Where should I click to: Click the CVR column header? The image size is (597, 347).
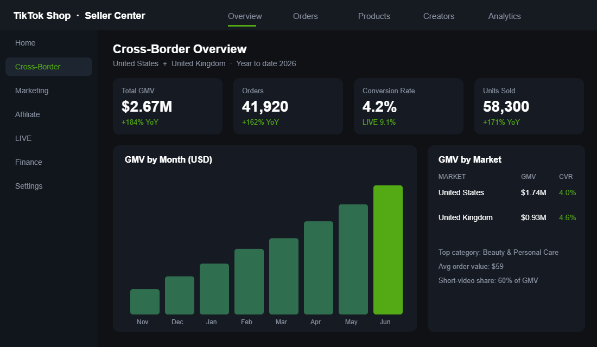pyautogui.click(x=566, y=177)
